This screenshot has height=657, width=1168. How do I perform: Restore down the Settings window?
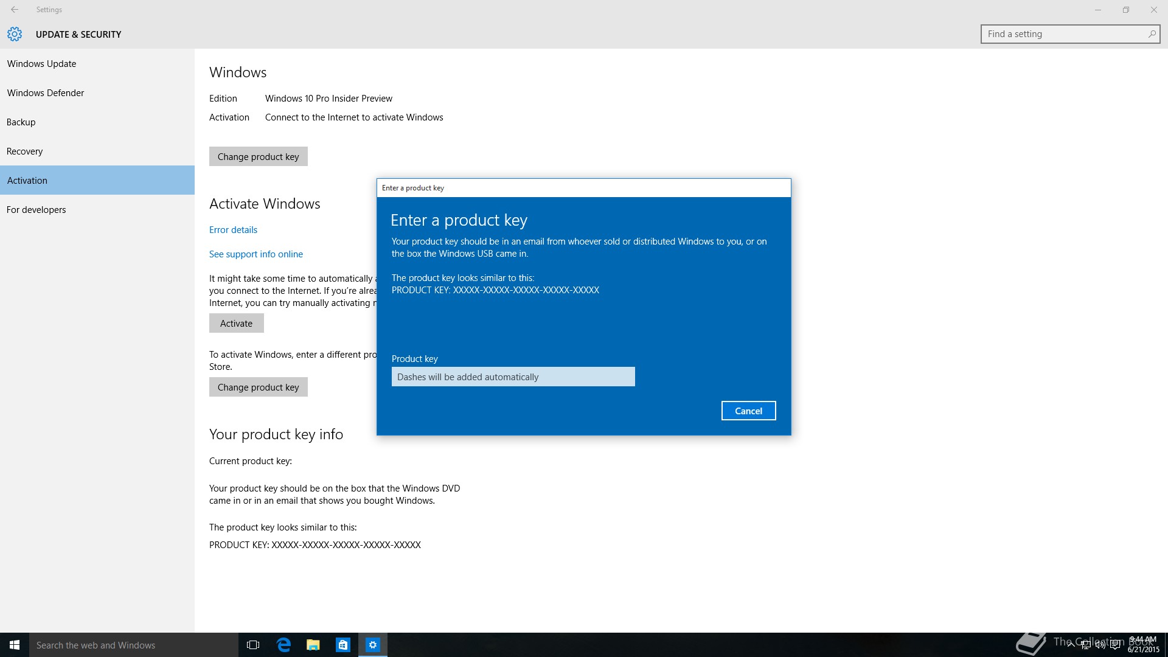1126,10
